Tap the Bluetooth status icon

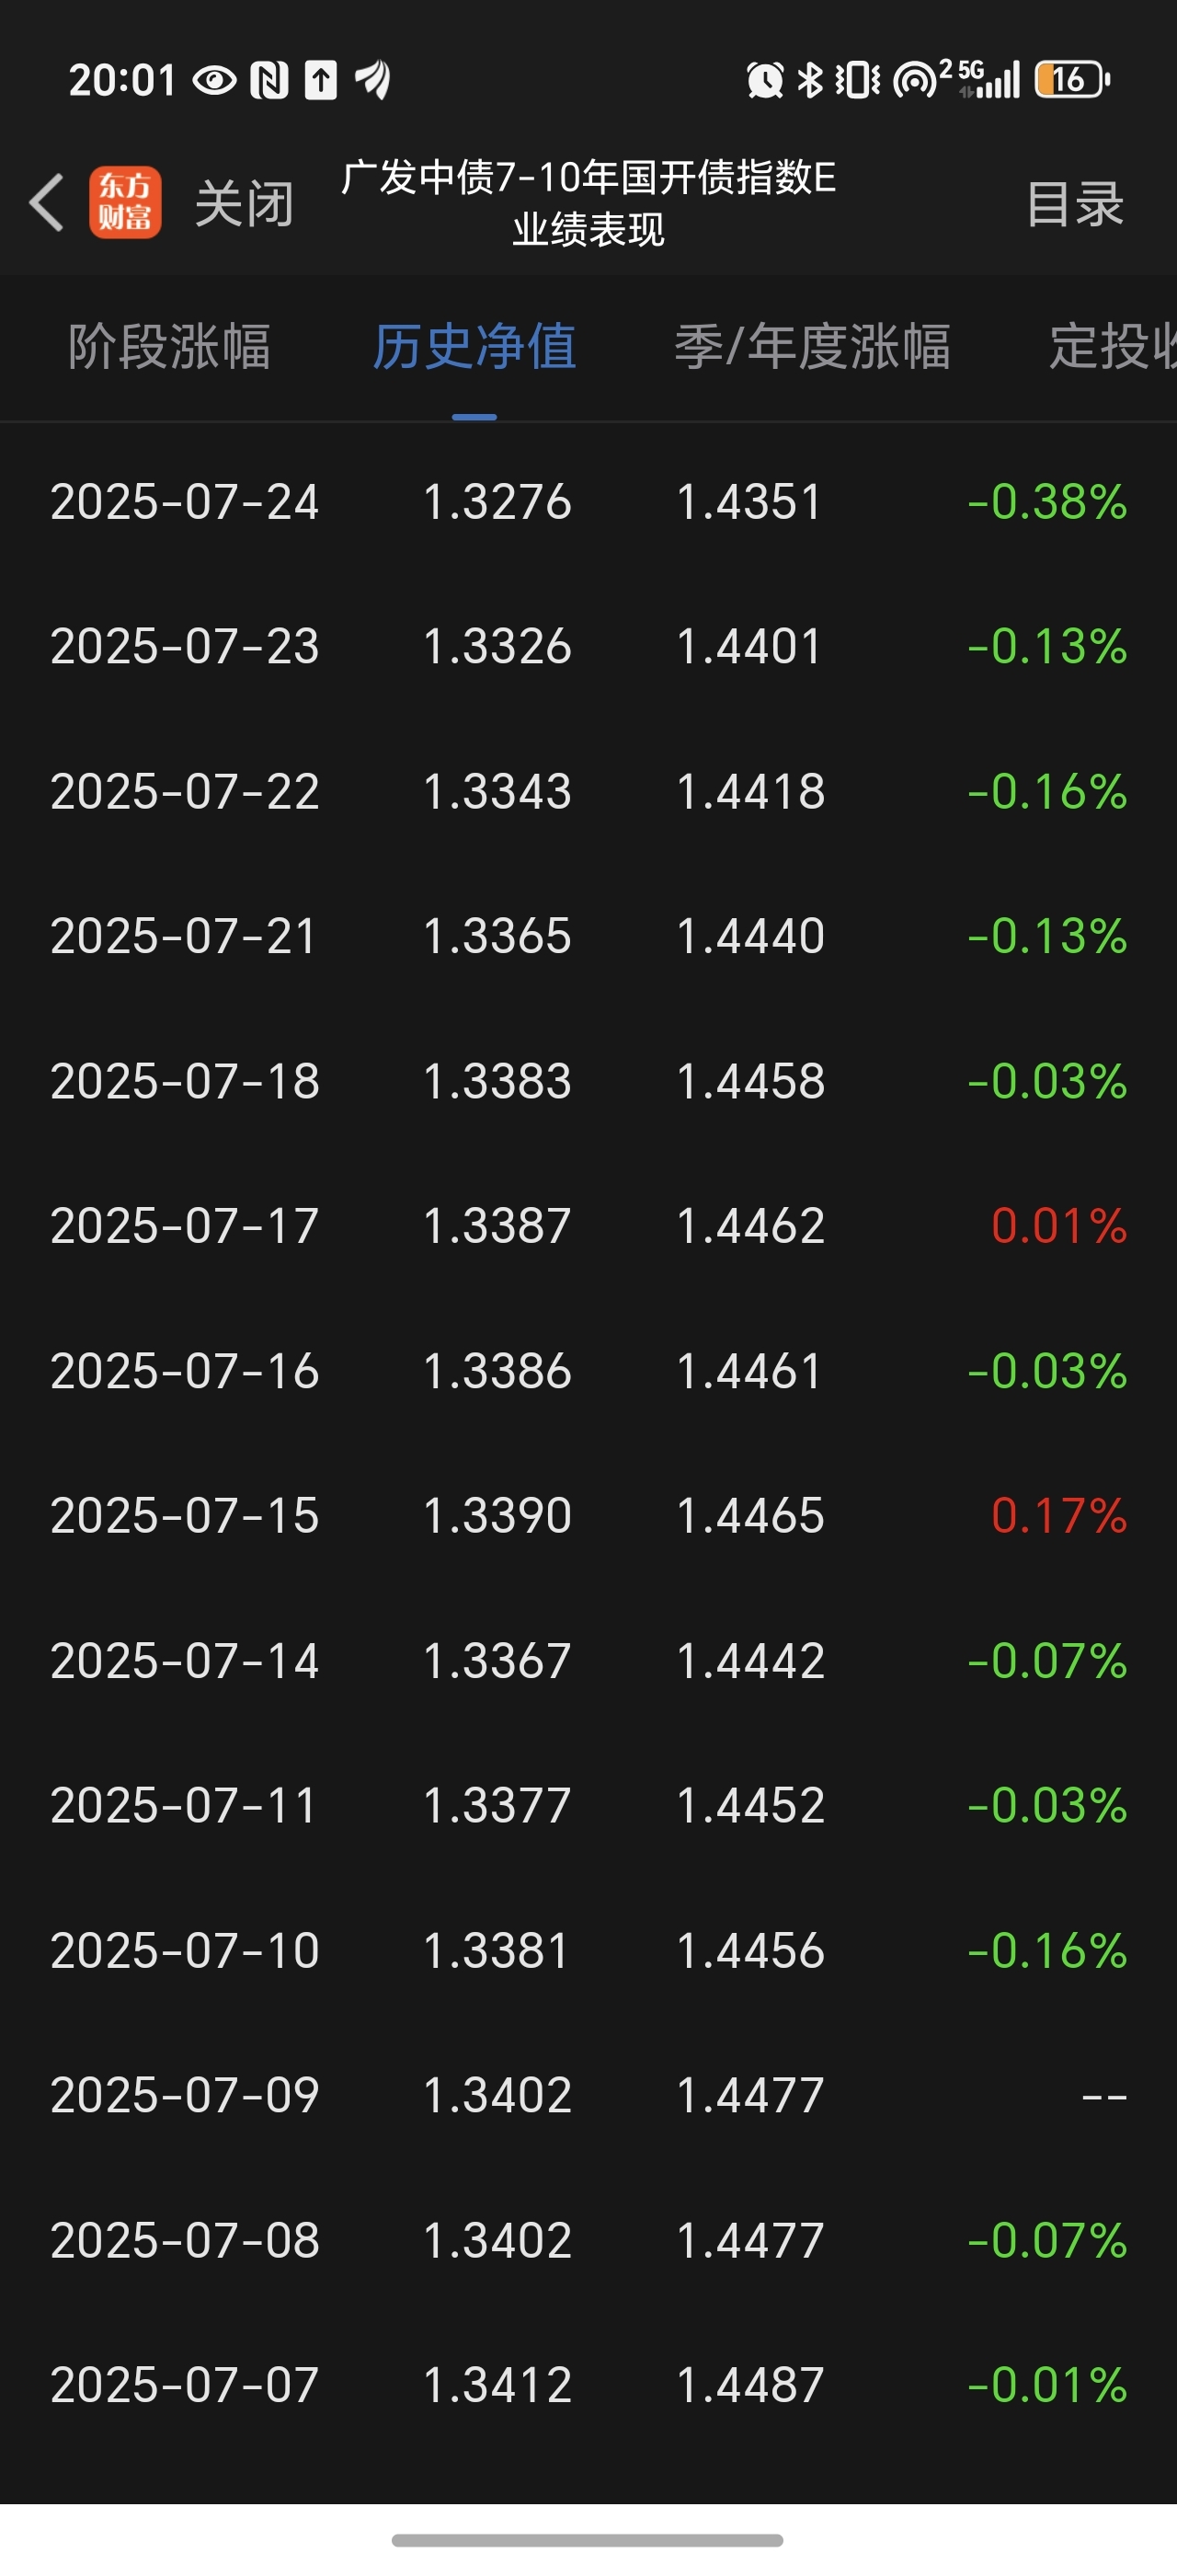(809, 79)
